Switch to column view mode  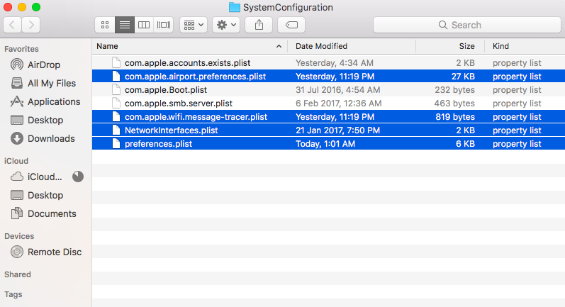pos(144,25)
